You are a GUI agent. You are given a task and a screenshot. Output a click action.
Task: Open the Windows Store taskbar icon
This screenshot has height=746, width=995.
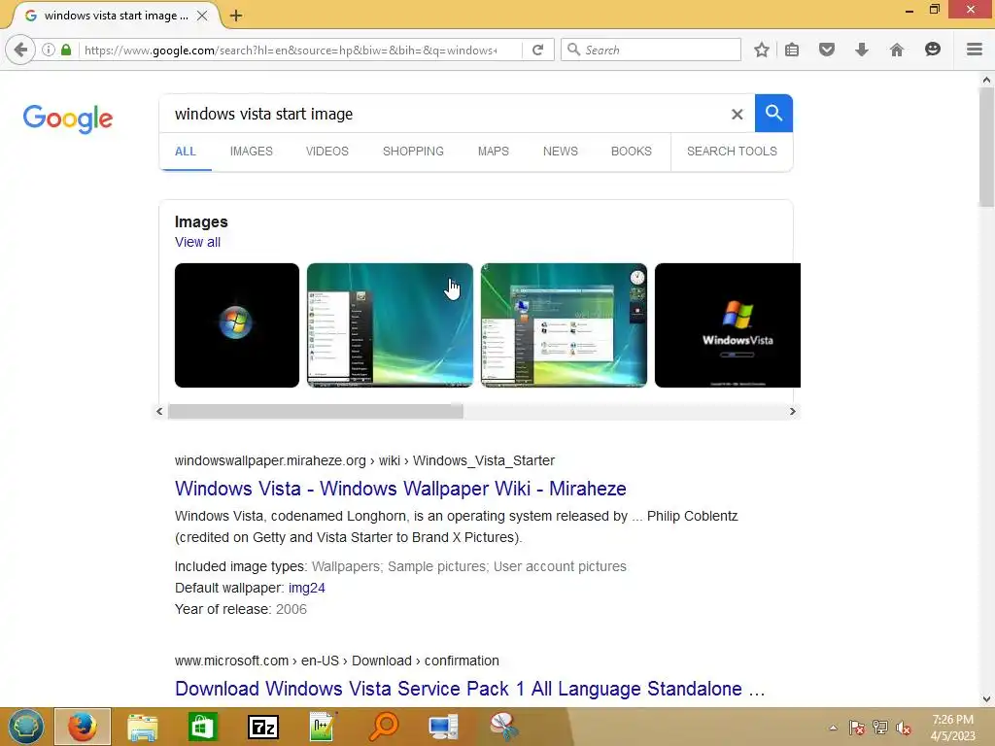click(x=202, y=727)
